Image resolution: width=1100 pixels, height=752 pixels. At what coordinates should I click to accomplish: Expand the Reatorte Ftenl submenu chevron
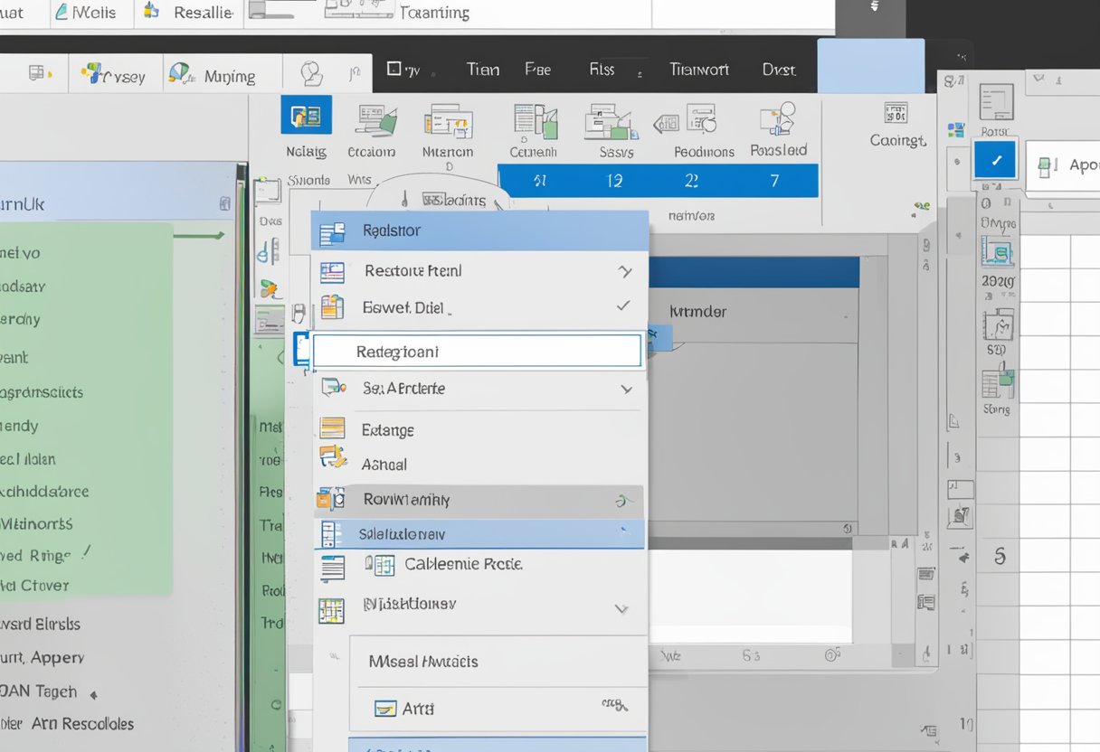coord(624,270)
